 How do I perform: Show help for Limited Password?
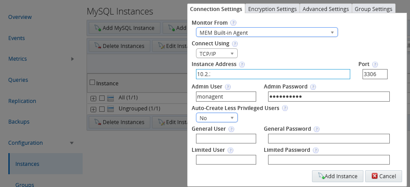pos(316,150)
